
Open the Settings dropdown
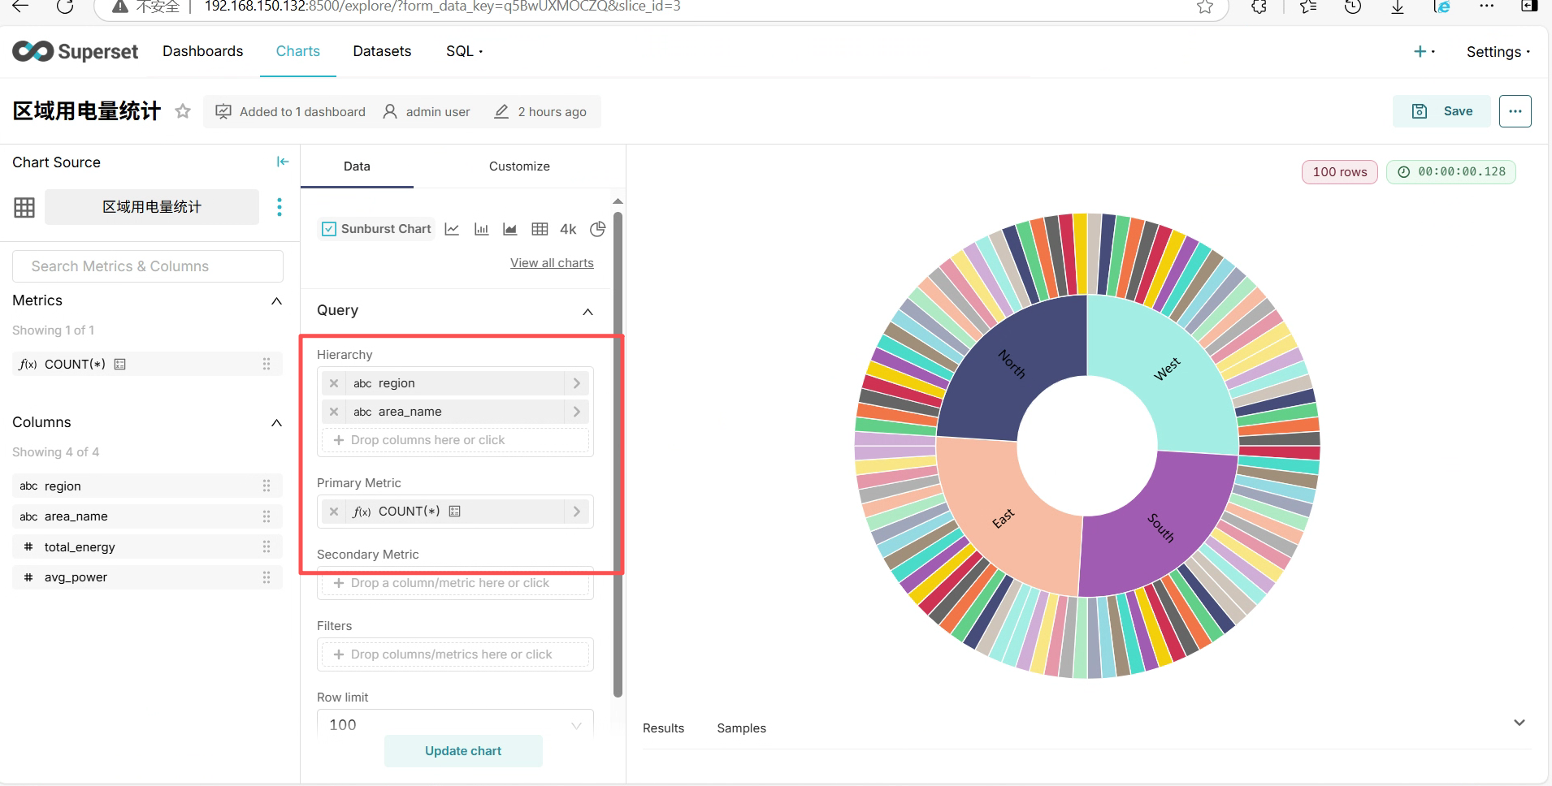coord(1498,52)
